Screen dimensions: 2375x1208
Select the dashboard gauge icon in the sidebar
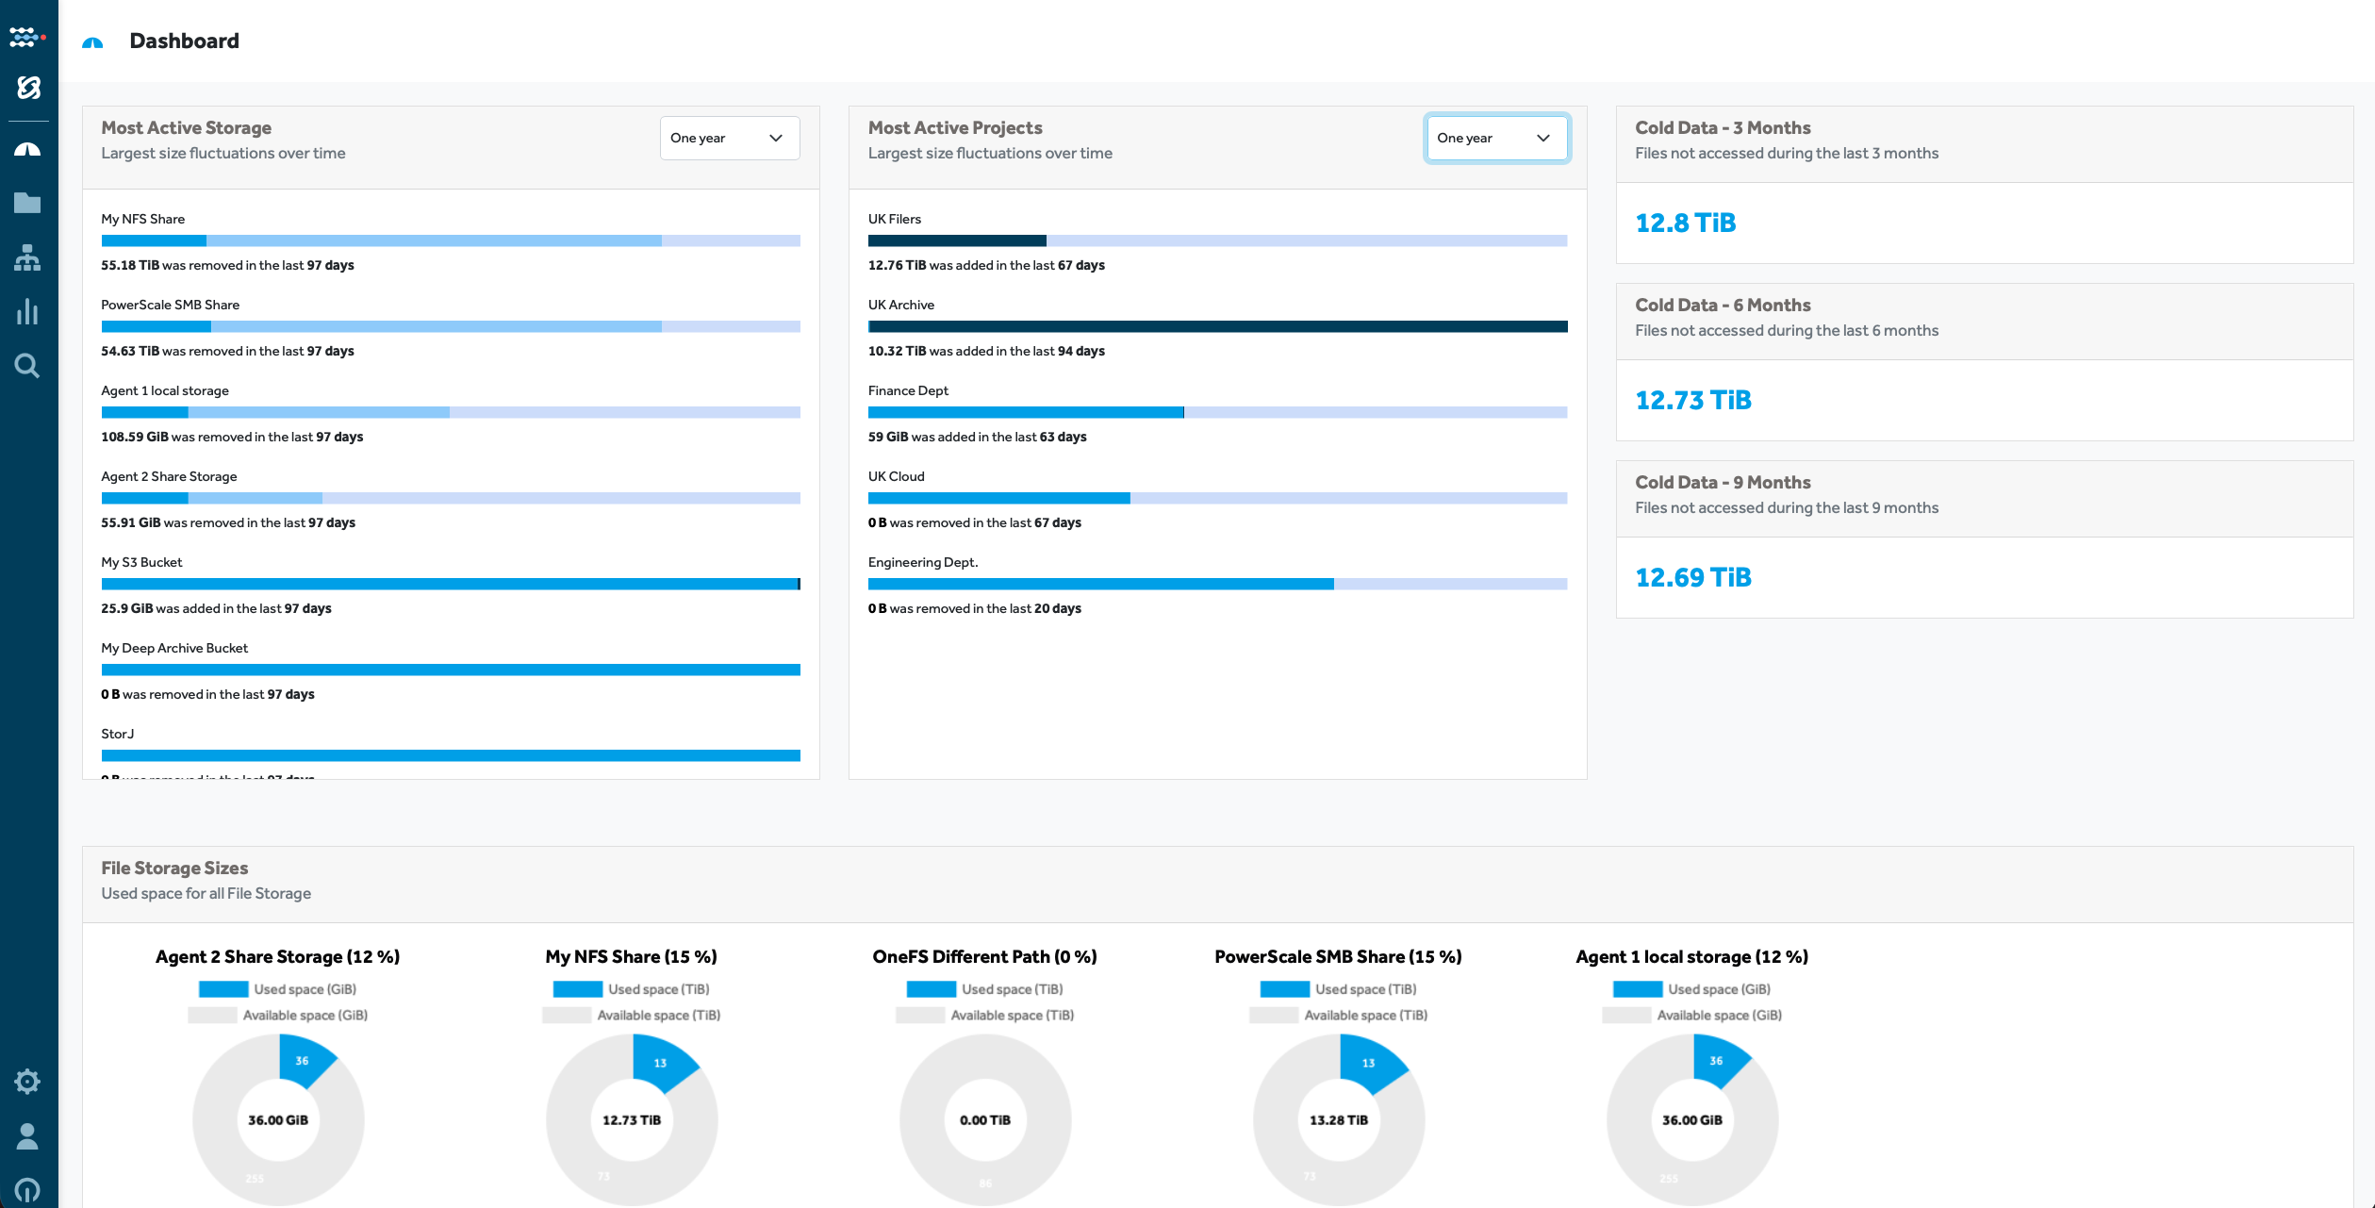pyautogui.click(x=27, y=150)
